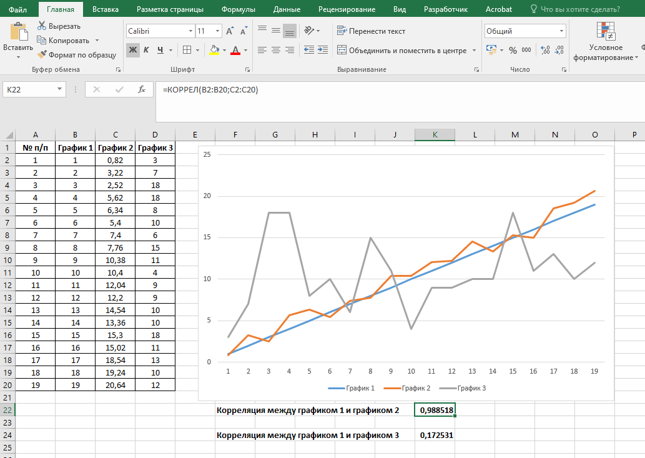This screenshot has width=645, height=458.
Task: Apply percent style icon
Action: pos(513,50)
